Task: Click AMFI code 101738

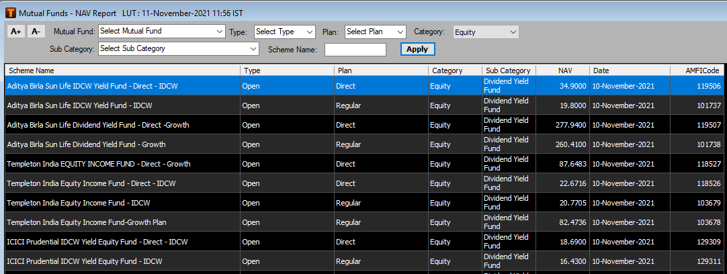Action: pyautogui.click(x=708, y=144)
